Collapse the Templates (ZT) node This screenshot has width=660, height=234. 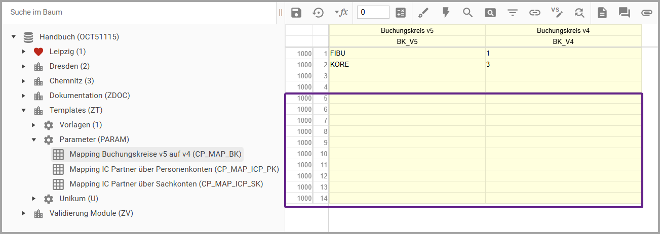pos(24,110)
